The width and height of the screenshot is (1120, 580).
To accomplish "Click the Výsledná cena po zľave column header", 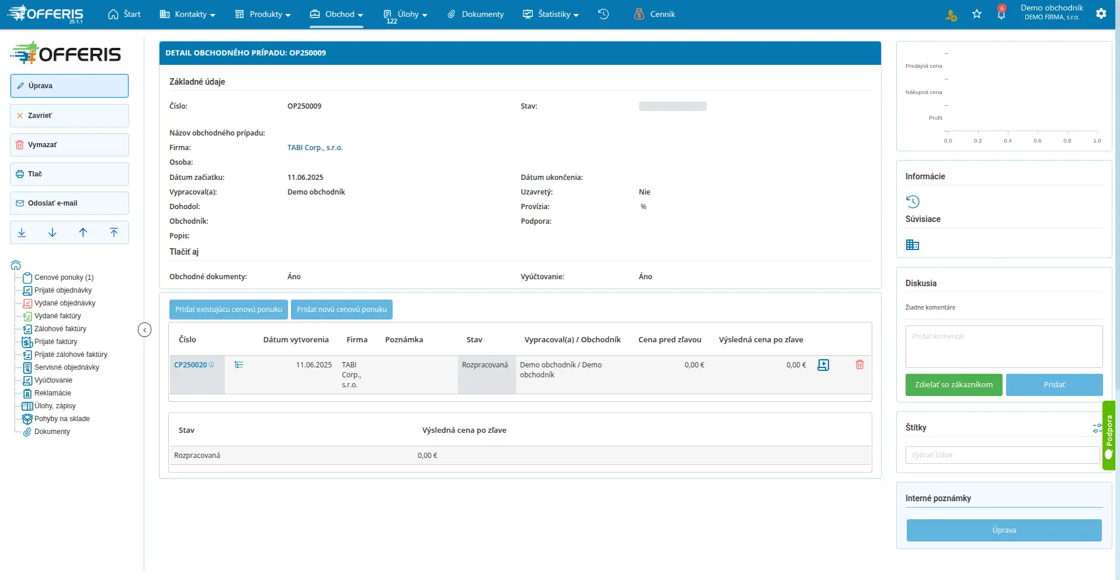I will pos(761,339).
